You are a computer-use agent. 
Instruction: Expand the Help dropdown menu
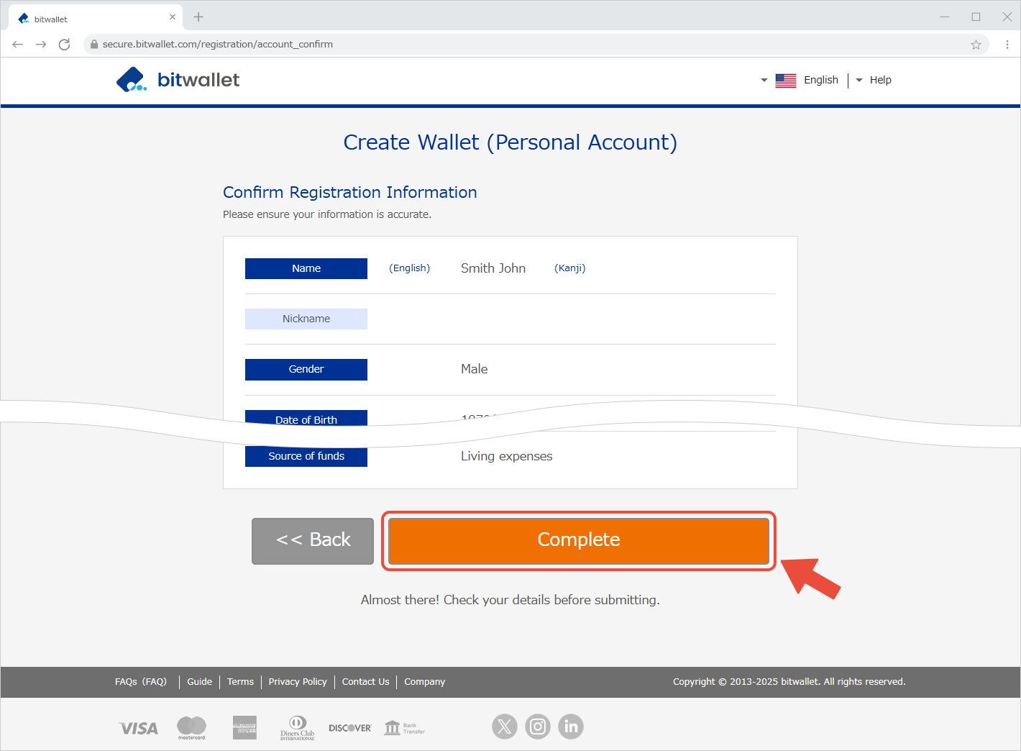(874, 80)
